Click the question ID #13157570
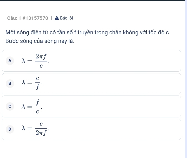 click(35, 18)
